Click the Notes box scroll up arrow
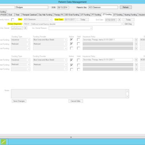This screenshot has height=145, width=145. tap(127, 91)
